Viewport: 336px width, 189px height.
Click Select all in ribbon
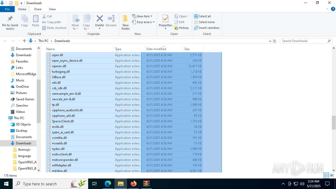coord(202,16)
